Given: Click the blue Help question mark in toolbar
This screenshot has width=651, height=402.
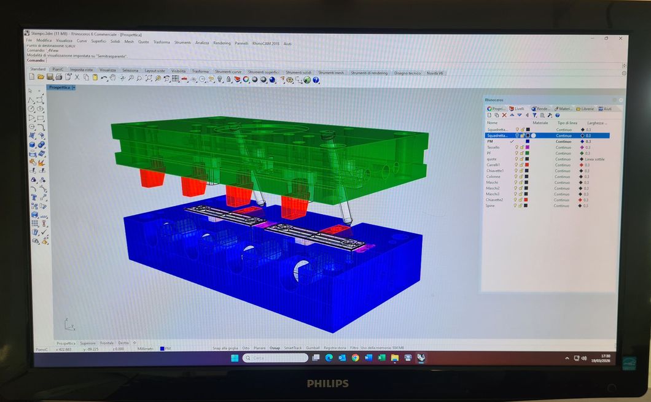Looking at the screenshot, I should tap(316, 80).
